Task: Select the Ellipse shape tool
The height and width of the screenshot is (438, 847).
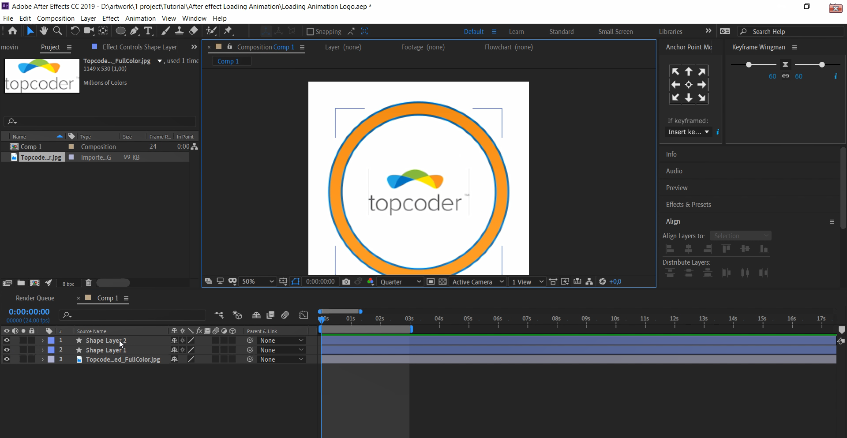Action: 120,31
